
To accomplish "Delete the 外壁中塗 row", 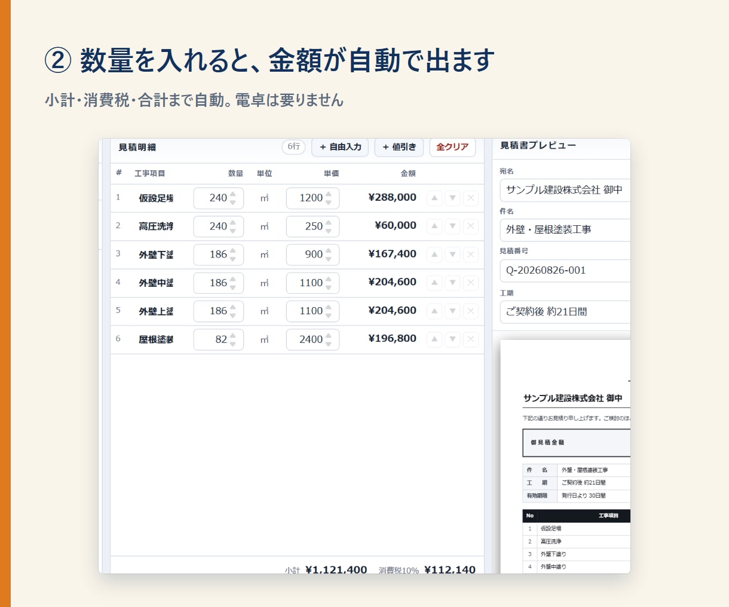I will pos(471,283).
